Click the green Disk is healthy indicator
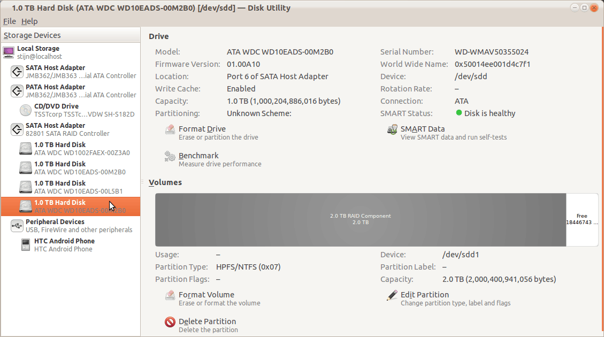The height and width of the screenshot is (337, 604). point(459,113)
